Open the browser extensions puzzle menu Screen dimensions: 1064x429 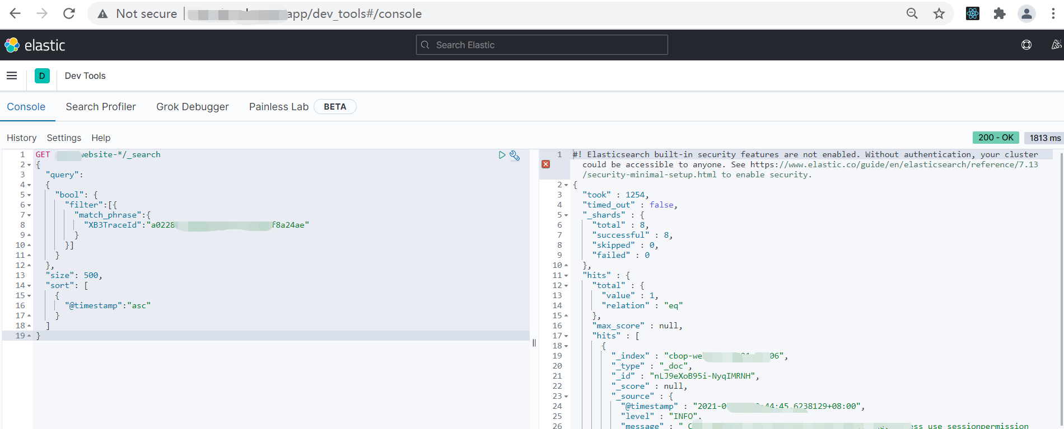click(1000, 13)
